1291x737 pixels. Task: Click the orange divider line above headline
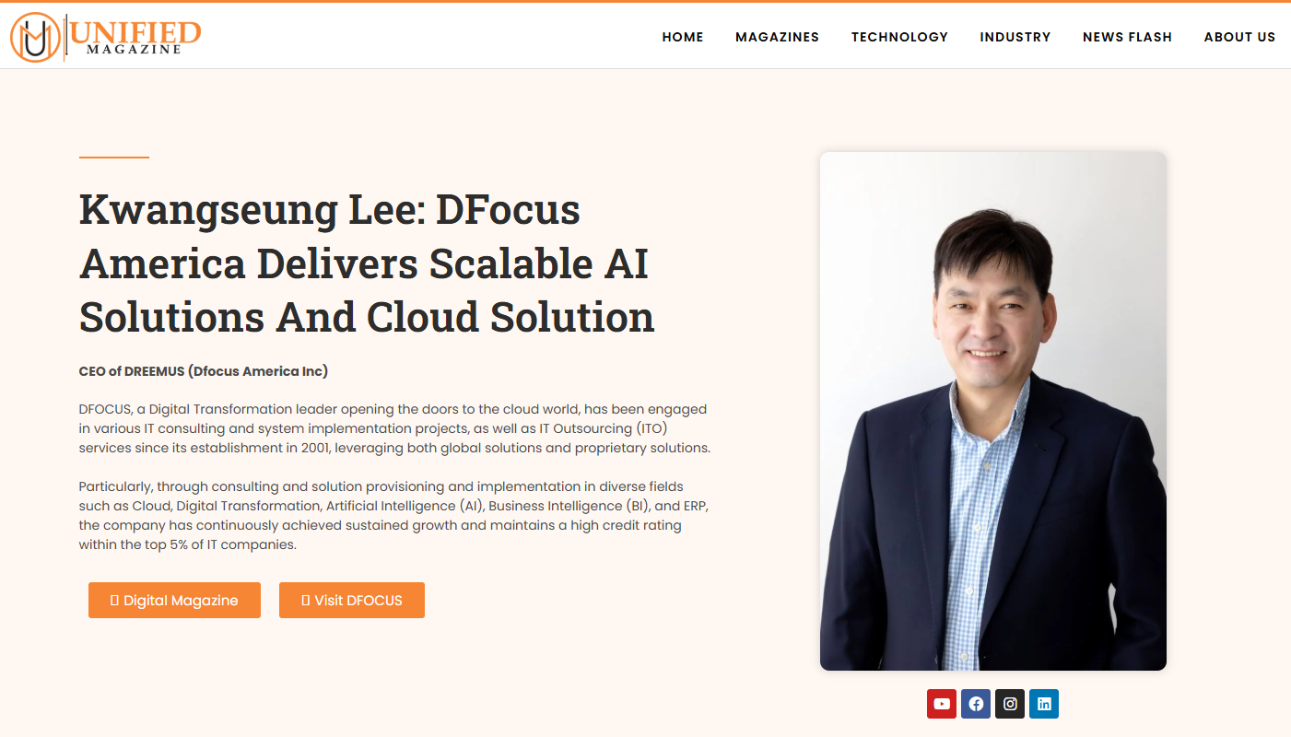pyautogui.click(x=114, y=158)
